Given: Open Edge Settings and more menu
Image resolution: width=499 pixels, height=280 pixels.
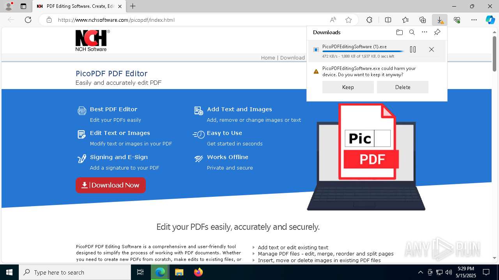Looking at the screenshot, I should point(474,20).
